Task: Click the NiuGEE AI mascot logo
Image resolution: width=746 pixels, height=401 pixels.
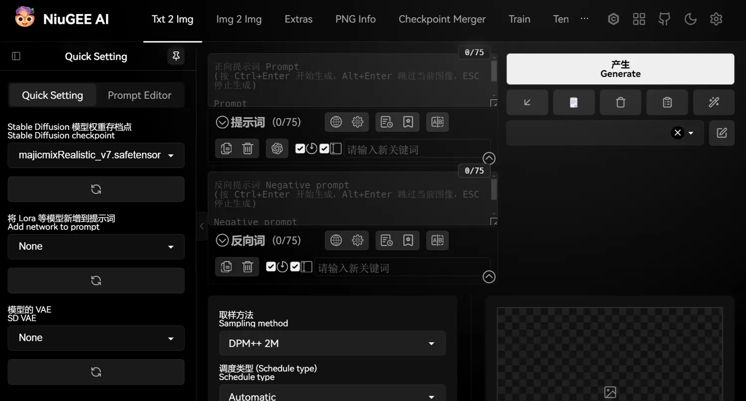Action: (24, 17)
